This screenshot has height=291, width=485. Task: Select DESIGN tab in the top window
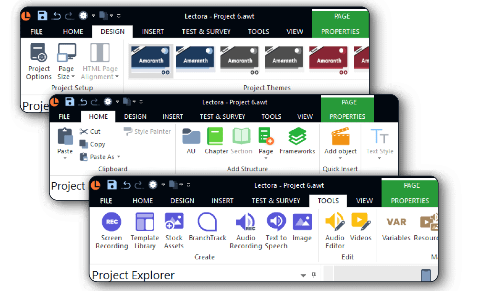pos(113,32)
